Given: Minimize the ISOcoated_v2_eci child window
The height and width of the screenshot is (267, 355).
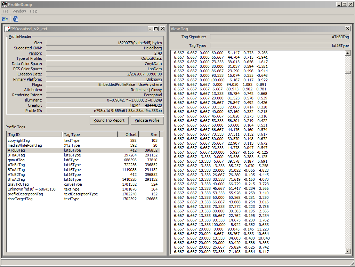Looking at the screenshot, I should 150,29.
